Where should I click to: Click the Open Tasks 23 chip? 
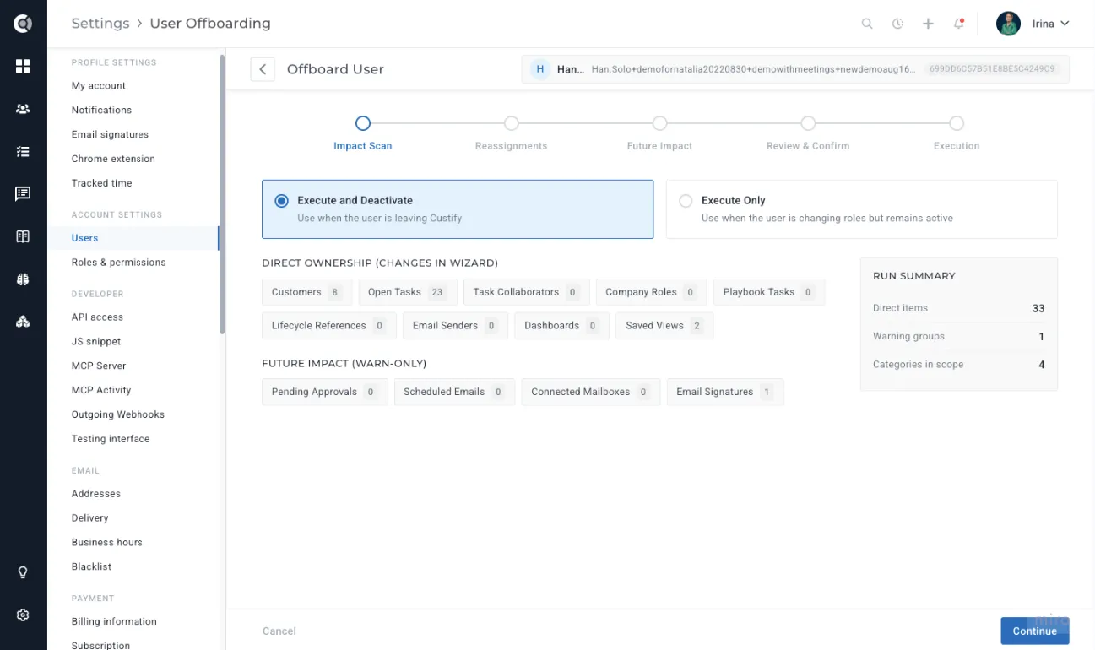408,292
